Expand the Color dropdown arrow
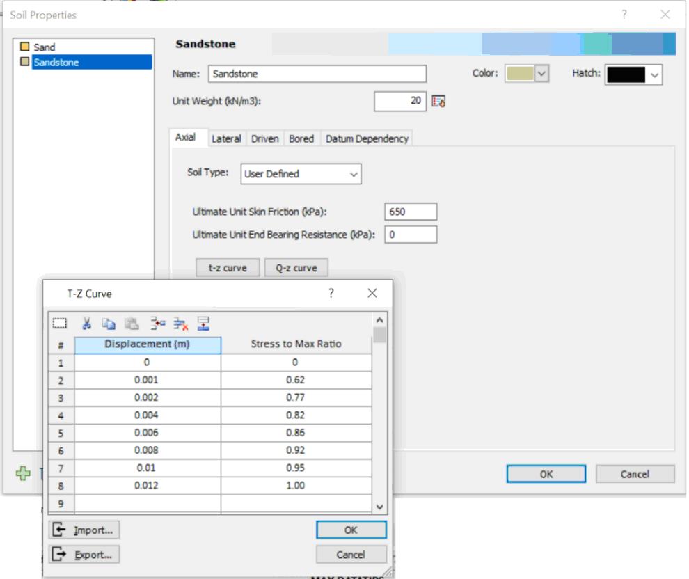The width and height of the screenshot is (689, 579). pyautogui.click(x=541, y=74)
